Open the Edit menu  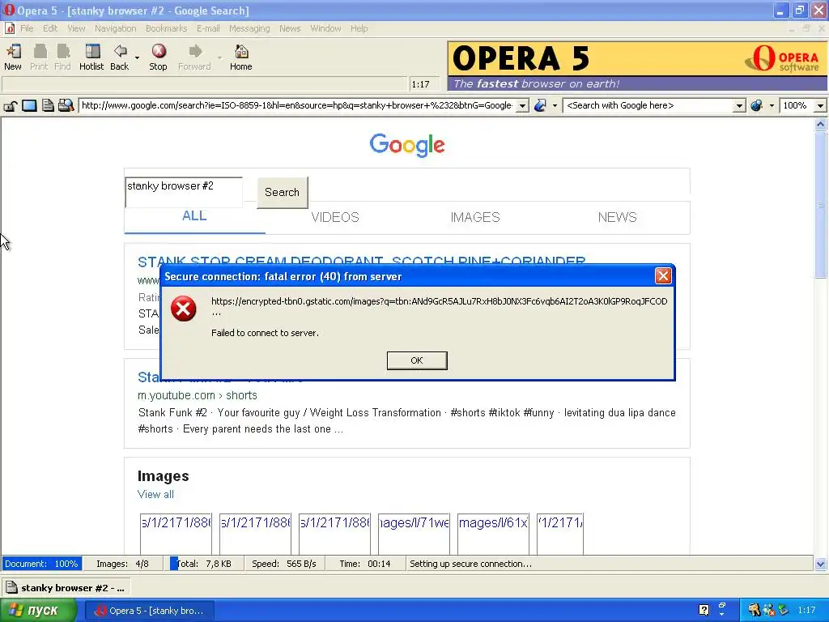50,28
